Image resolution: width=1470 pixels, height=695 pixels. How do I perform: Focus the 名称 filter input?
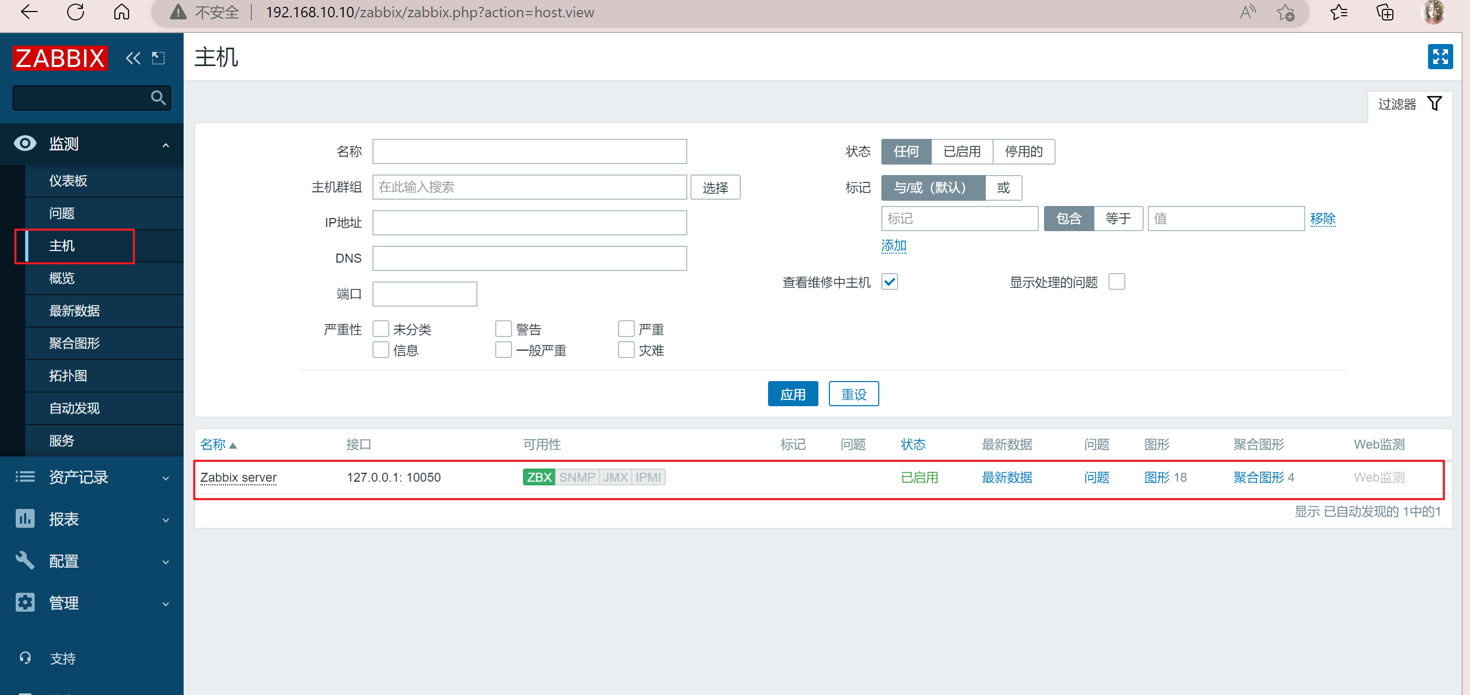tap(529, 151)
